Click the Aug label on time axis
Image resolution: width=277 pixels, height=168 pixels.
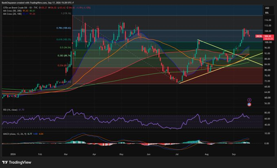[x=207, y=154]
